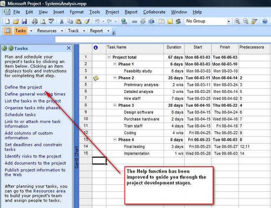Open the Tools menu
The image size is (271, 208).
pyautogui.click(x=95, y=12)
